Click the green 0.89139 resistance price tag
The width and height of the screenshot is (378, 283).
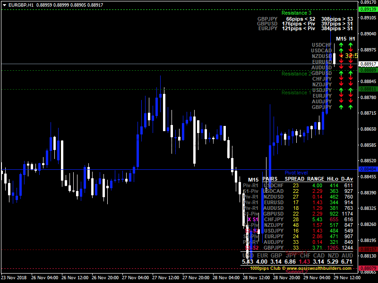(368, 9)
